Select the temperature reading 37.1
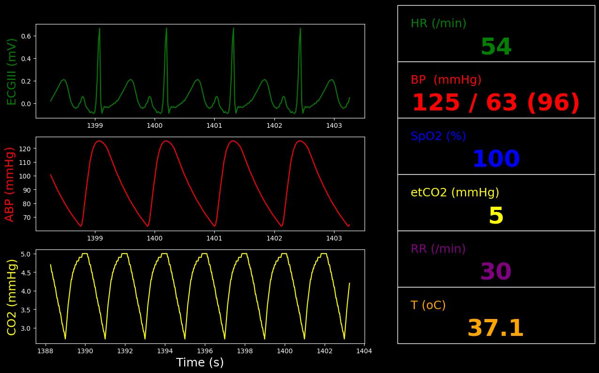This screenshot has width=599, height=373. 496,329
